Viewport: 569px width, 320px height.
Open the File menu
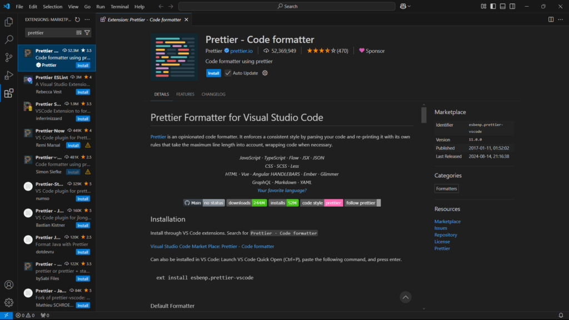pos(19,7)
